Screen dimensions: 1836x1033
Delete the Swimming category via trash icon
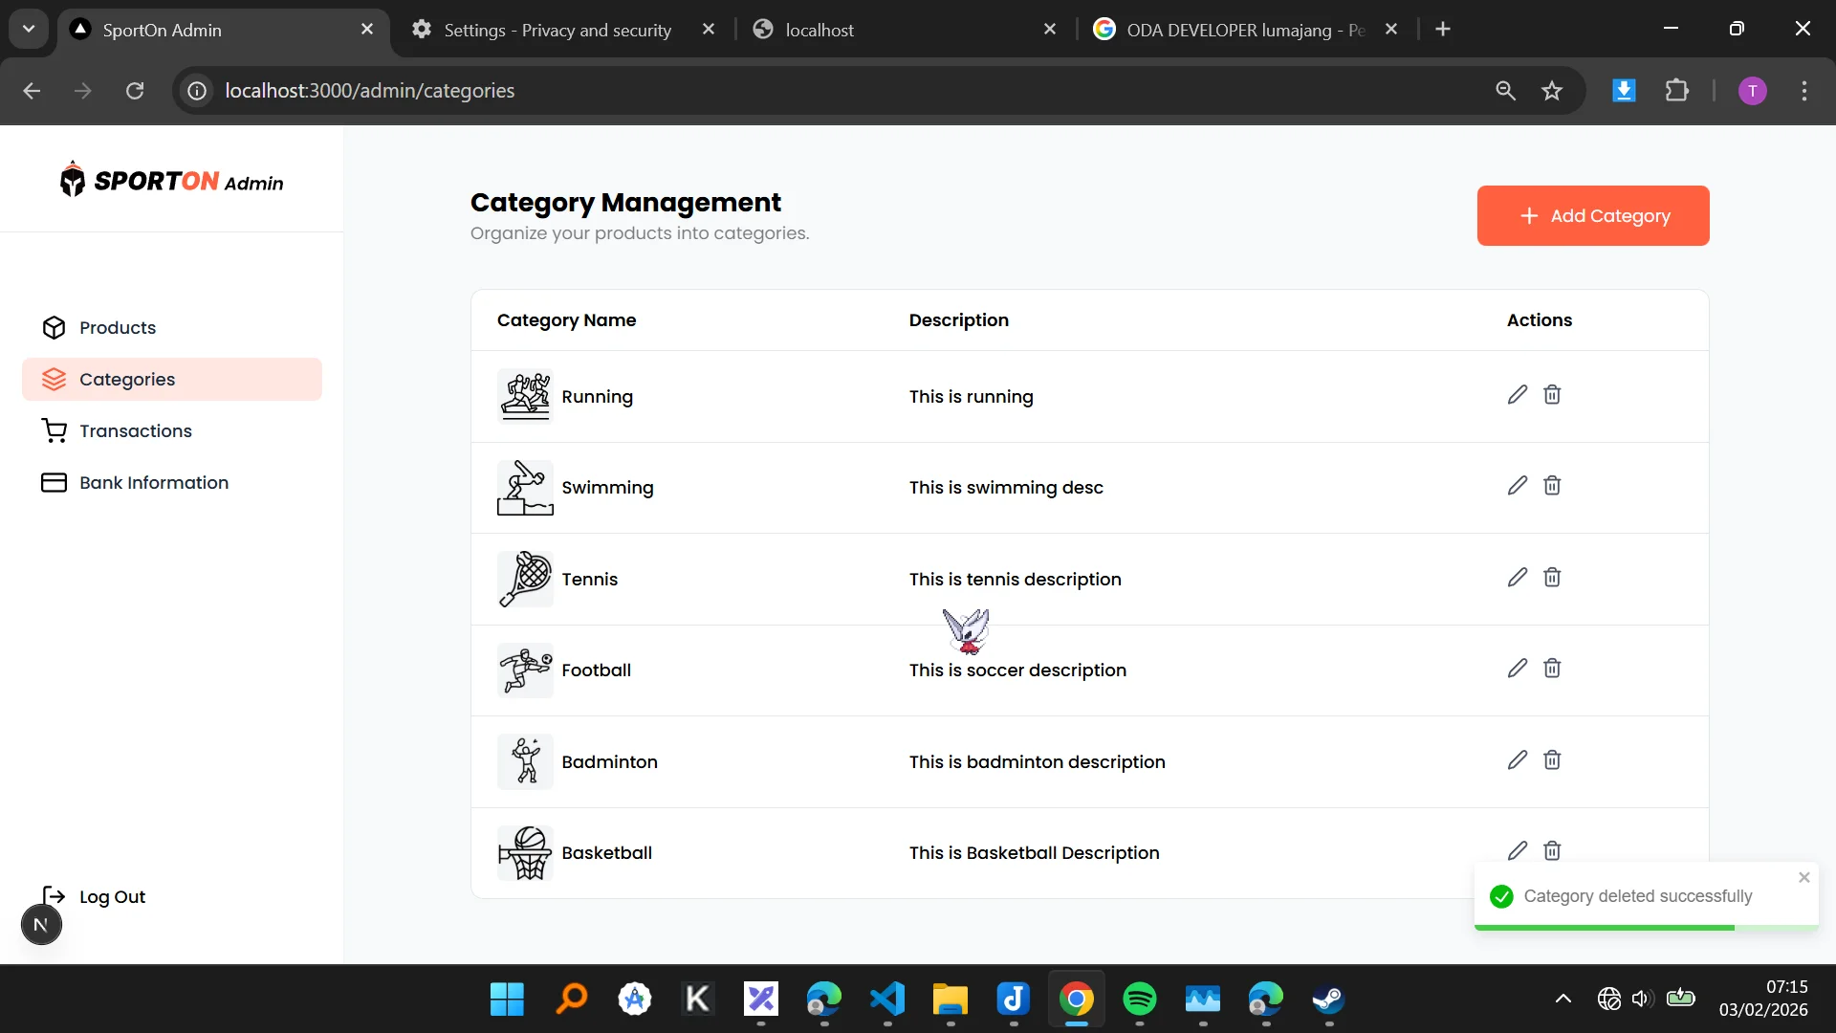pyautogui.click(x=1552, y=486)
